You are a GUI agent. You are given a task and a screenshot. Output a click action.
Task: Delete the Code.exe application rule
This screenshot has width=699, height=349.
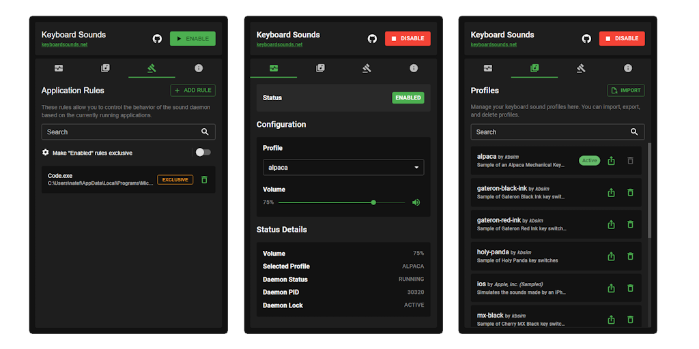204,180
